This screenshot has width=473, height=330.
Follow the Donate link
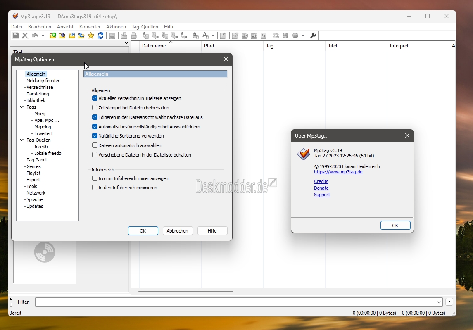pyautogui.click(x=321, y=188)
